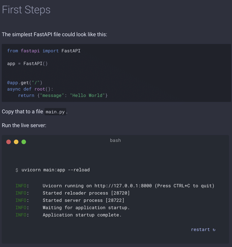Click the bash terminal title

coord(115,140)
